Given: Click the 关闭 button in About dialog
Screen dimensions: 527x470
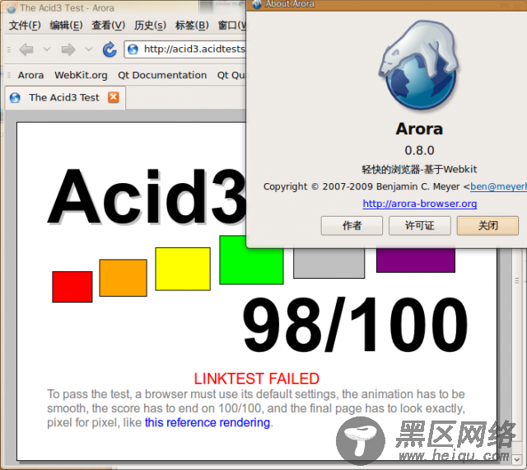Looking at the screenshot, I should (x=487, y=226).
